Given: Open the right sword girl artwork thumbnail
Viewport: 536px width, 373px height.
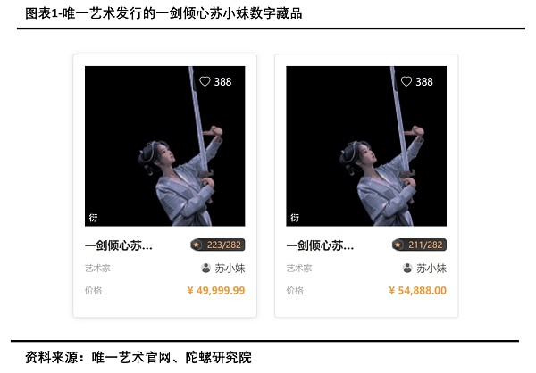Looking at the screenshot, I should [366, 146].
